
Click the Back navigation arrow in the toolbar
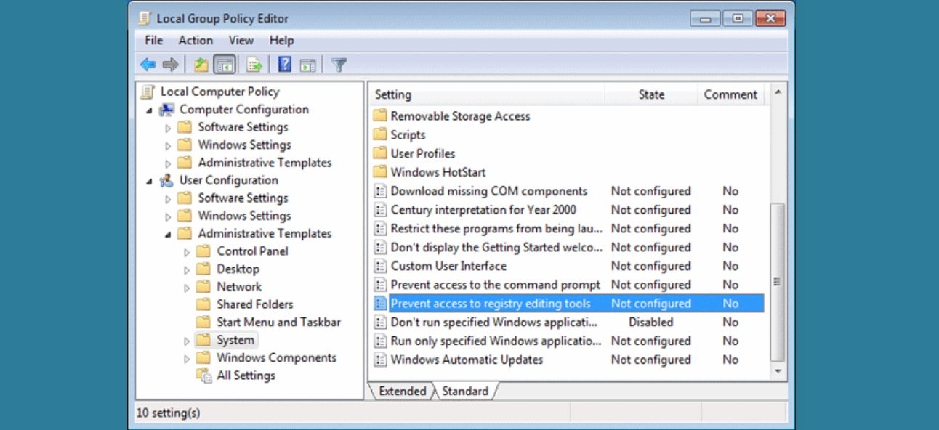(148, 64)
